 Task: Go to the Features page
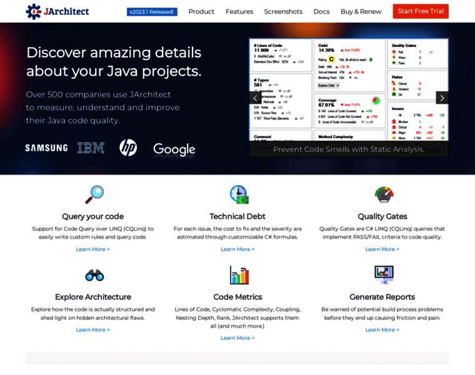click(x=239, y=11)
